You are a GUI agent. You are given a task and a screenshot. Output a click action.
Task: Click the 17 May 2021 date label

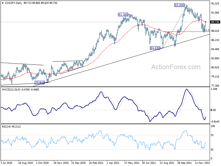(132, 163)
